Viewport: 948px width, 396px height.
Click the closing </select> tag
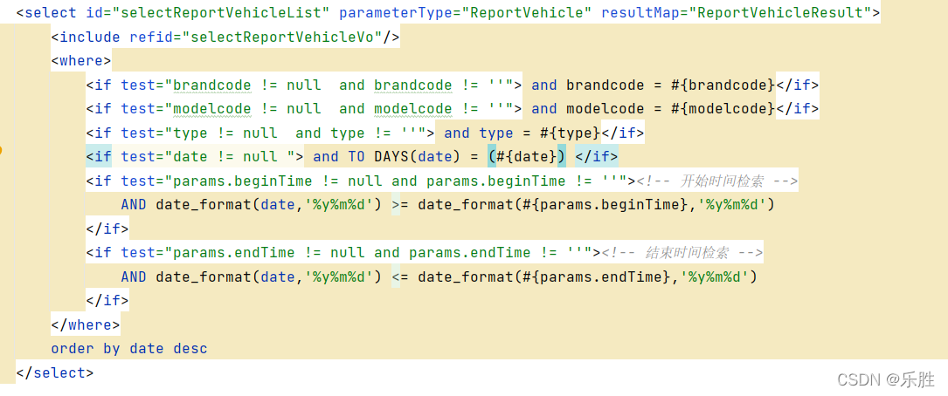pos(55,373)
